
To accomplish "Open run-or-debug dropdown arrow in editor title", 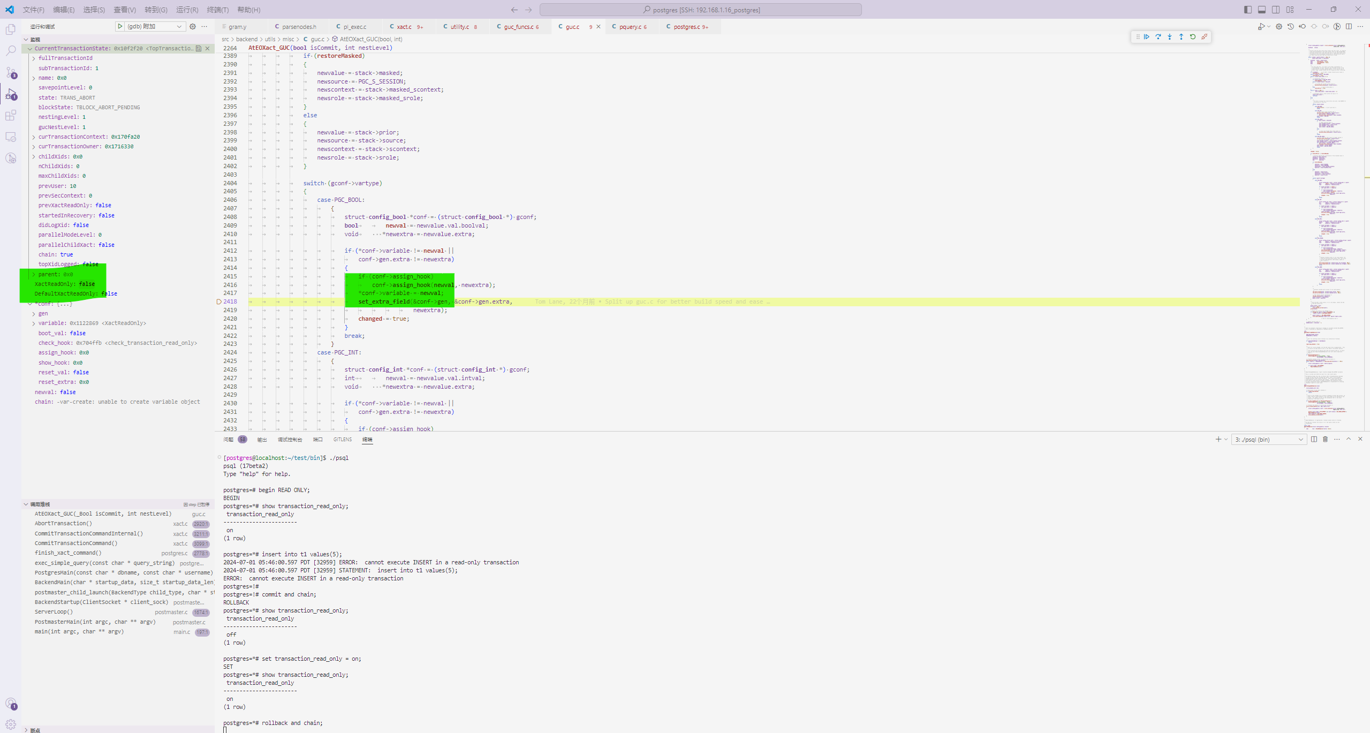I will pyautogui.click(x=1269, y=26).
